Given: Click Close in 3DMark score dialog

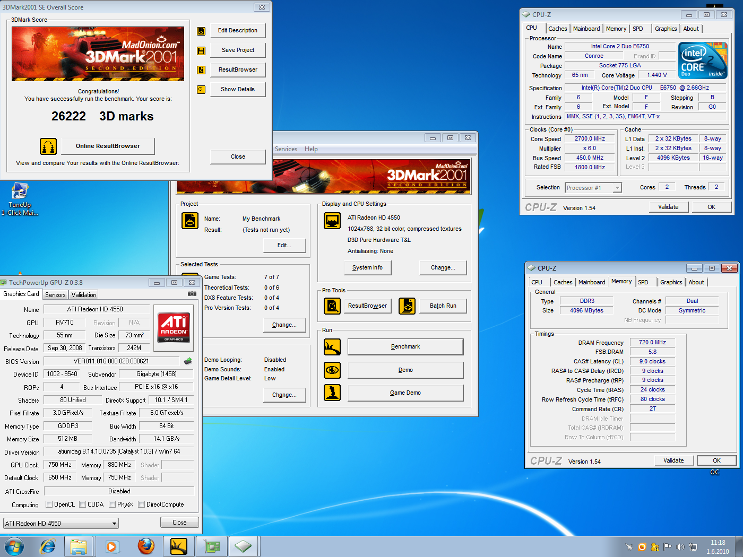Looking at the screenshot, I should pos(238,156).
